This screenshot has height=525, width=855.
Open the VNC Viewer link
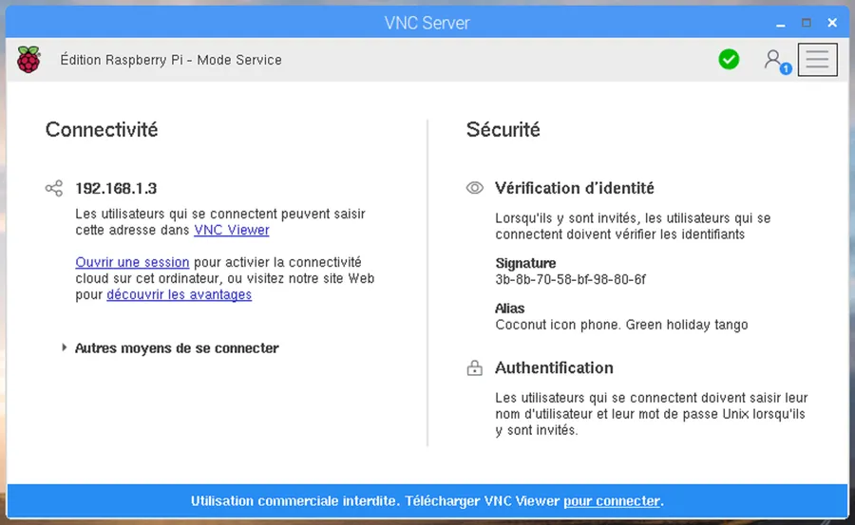232,230
